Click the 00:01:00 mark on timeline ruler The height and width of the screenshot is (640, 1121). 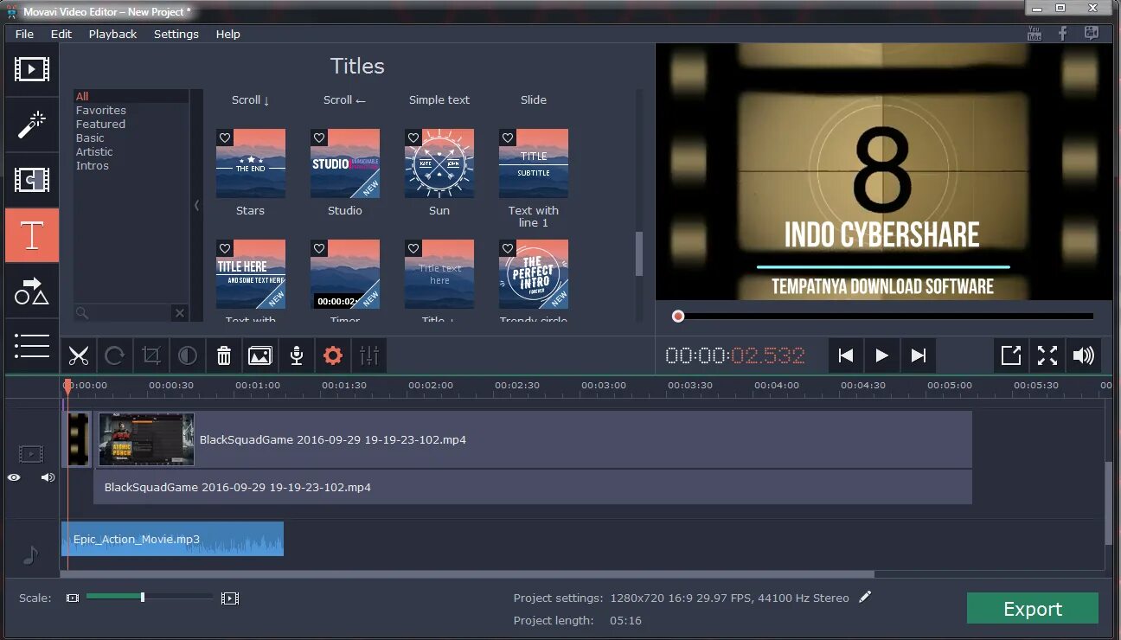[258, 386]
